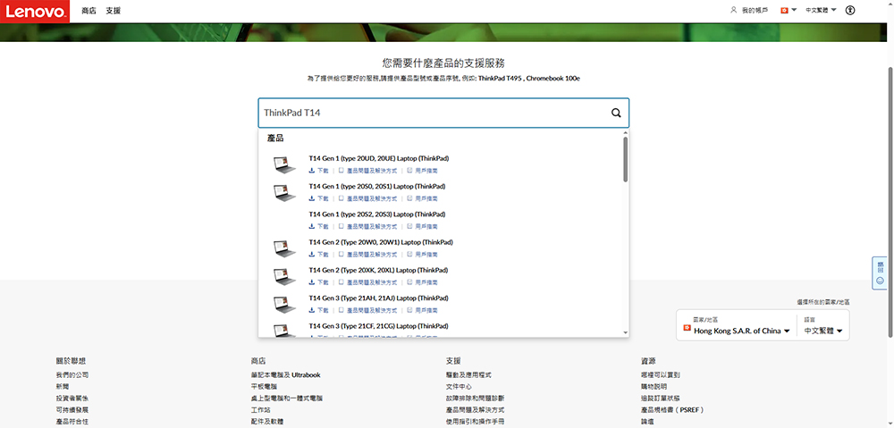Click 用戶指南 for T14 Gen 1 (20S2, 20S3)
The height and width of the screenshot is (428, 894).
[423, 226]
